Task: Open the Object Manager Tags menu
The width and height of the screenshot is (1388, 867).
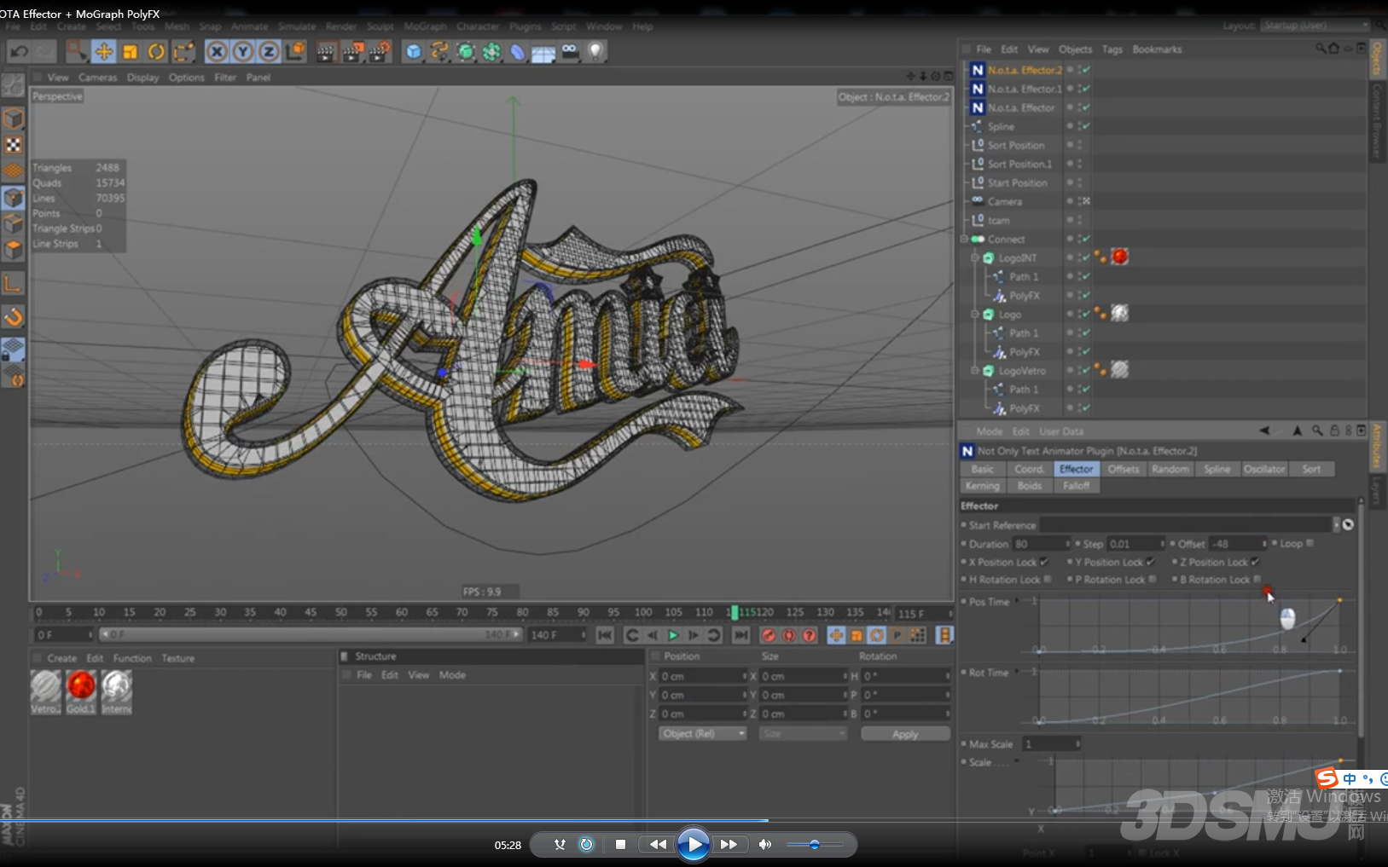Action: click(1112, 49)
